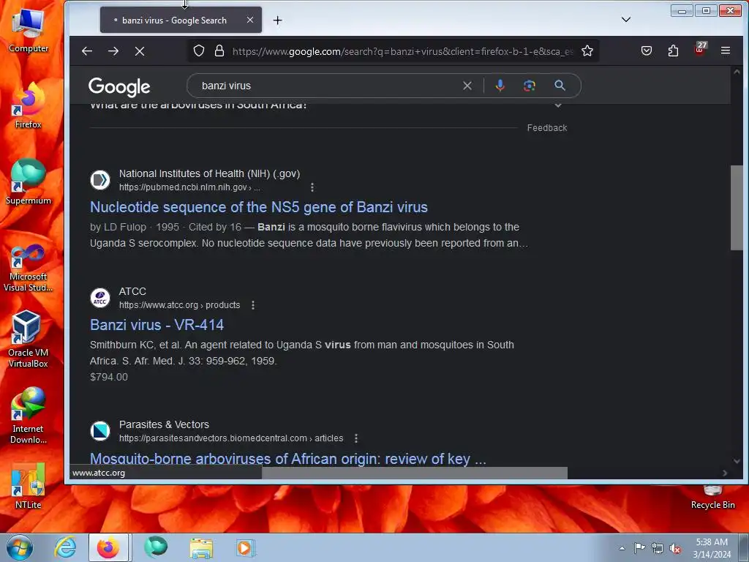Clear the search box with X
Viewport: 749px width, 562px height.
tap(467, 86)
